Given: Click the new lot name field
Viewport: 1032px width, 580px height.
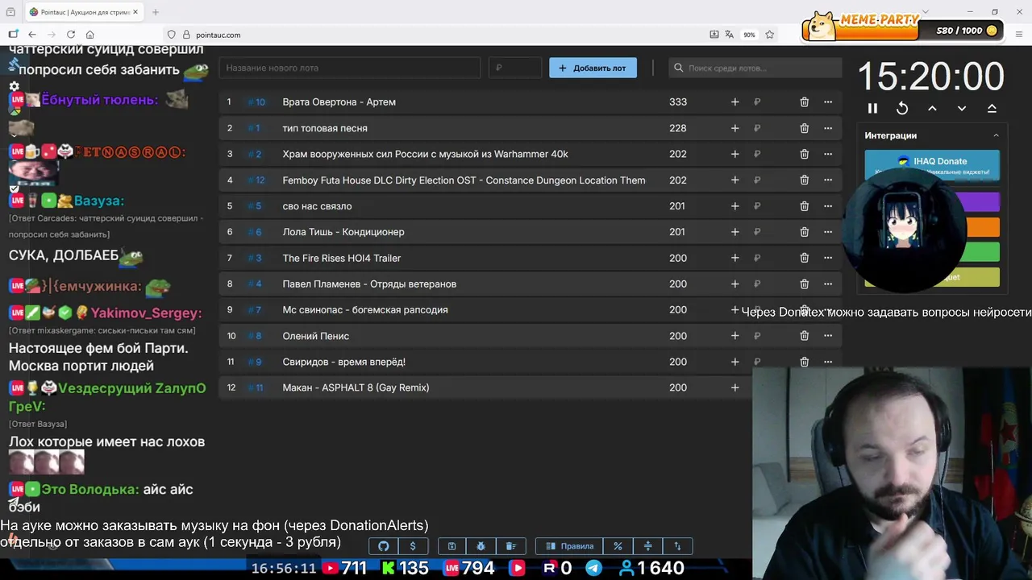Looking at the screenshot, I should 350,68.
